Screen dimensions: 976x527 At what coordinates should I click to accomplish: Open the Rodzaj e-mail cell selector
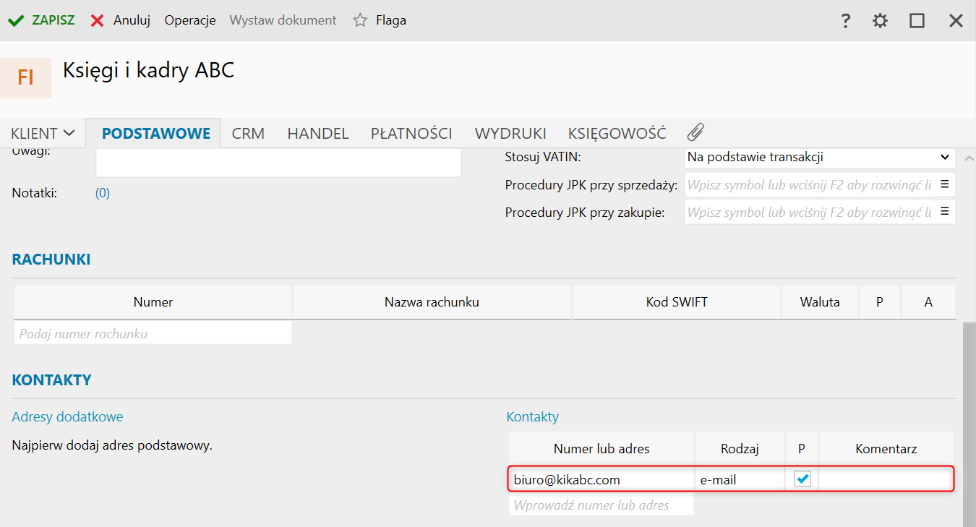point(739,479)
